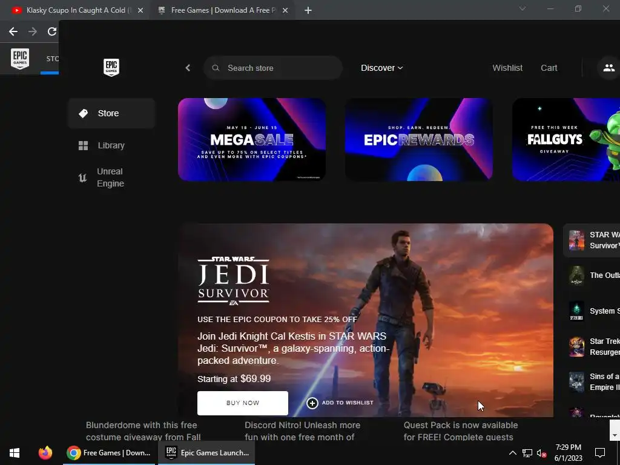Click the Library grid icon
This screenshot has width=620, height=465.
tap(83, 145)
